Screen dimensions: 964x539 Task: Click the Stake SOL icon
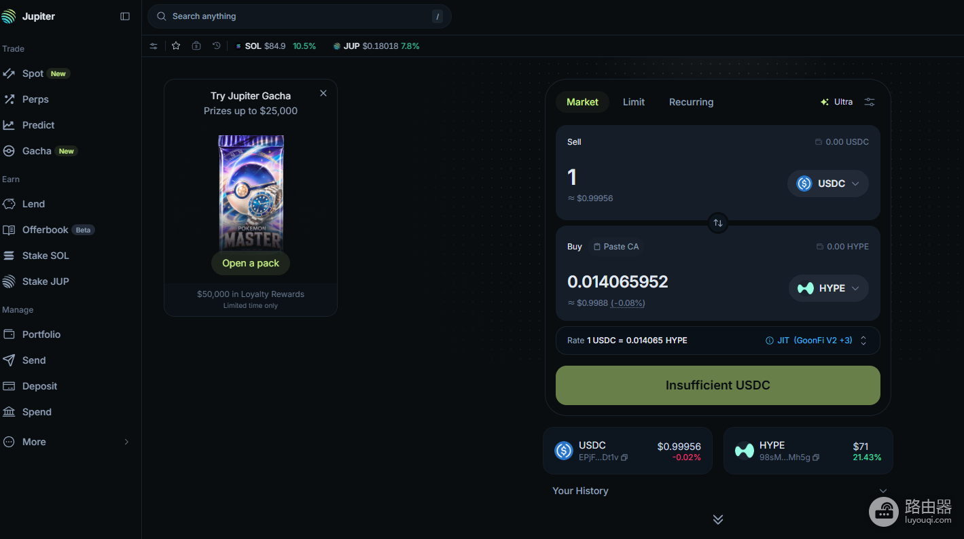9,256
